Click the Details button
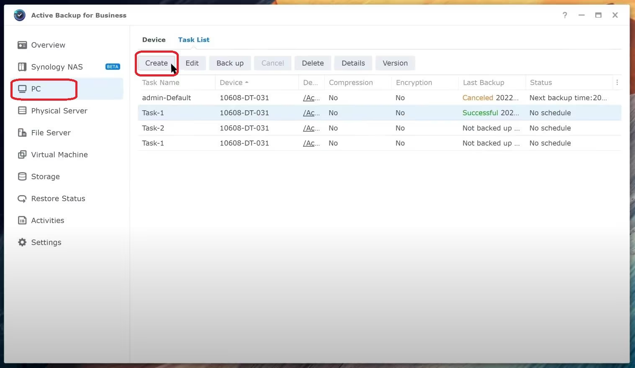The height and width of the screenshot is (368, 635). pyautogui.click(x=353, y=63)
